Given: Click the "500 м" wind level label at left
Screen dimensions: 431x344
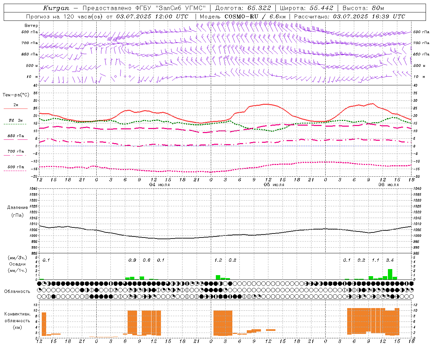Looking at the screenshot, I should [x=32, y=66].
